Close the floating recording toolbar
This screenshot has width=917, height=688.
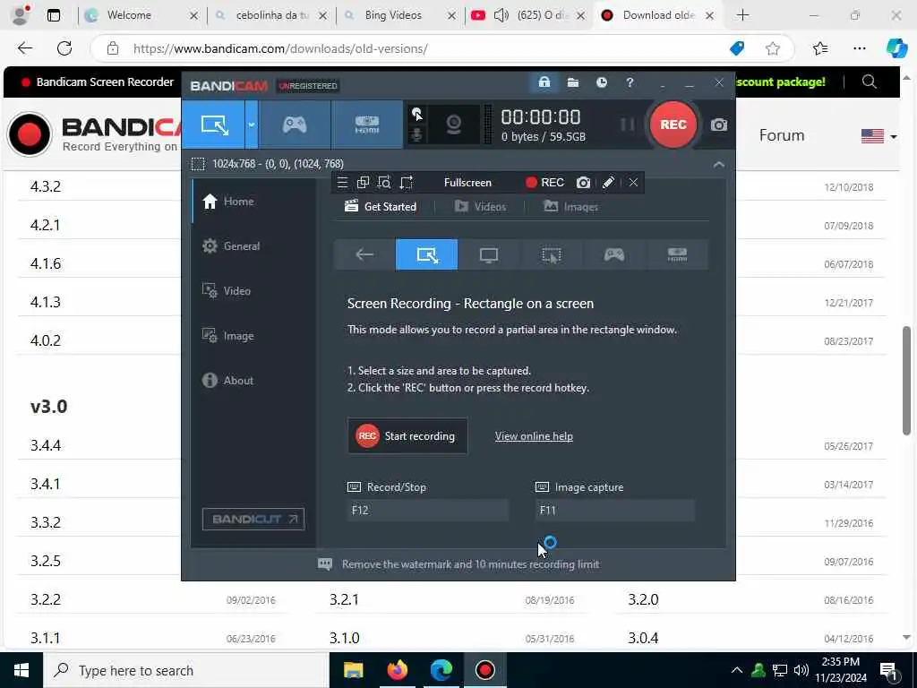[633, 183]
